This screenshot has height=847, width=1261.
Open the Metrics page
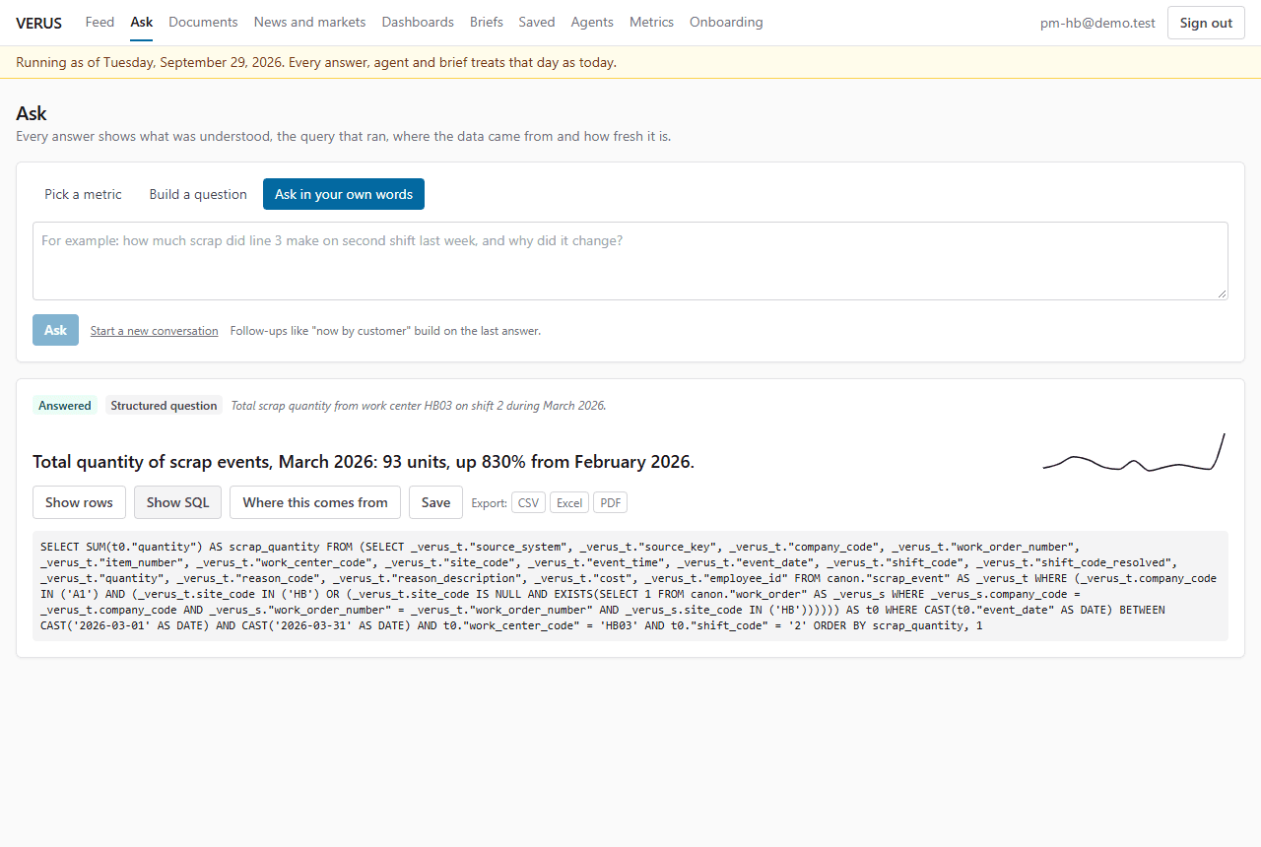pos(651,22)
